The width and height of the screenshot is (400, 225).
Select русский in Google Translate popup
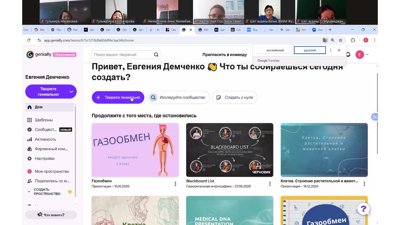pyautogui.click(x=310, y=50)
